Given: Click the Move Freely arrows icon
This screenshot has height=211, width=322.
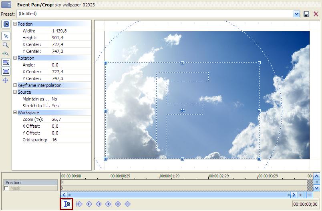Looking at the screenshot, I should click(x=6, y=80).
